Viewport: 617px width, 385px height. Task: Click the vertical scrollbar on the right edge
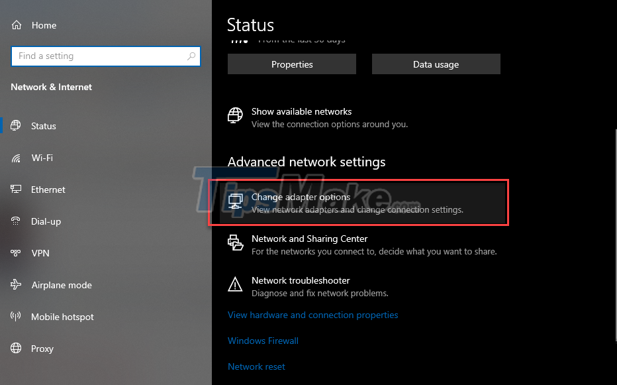coord(616,237)
